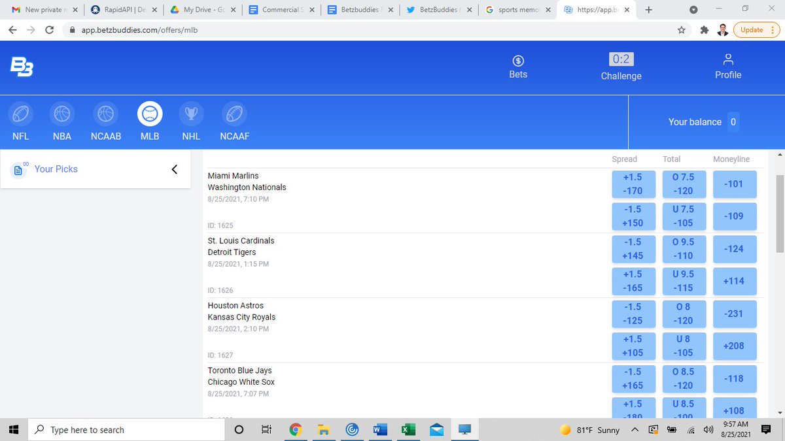Pick Blue Jays spread -1.5 +165

(633, 378)
